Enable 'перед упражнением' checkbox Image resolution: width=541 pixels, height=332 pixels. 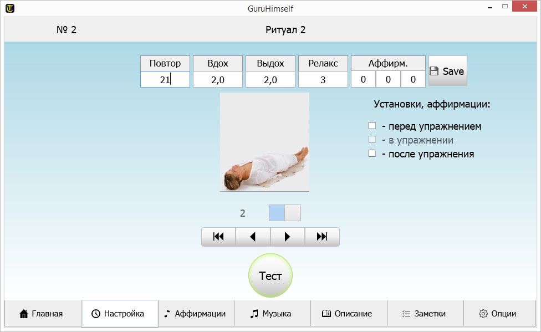coord(372,126)
